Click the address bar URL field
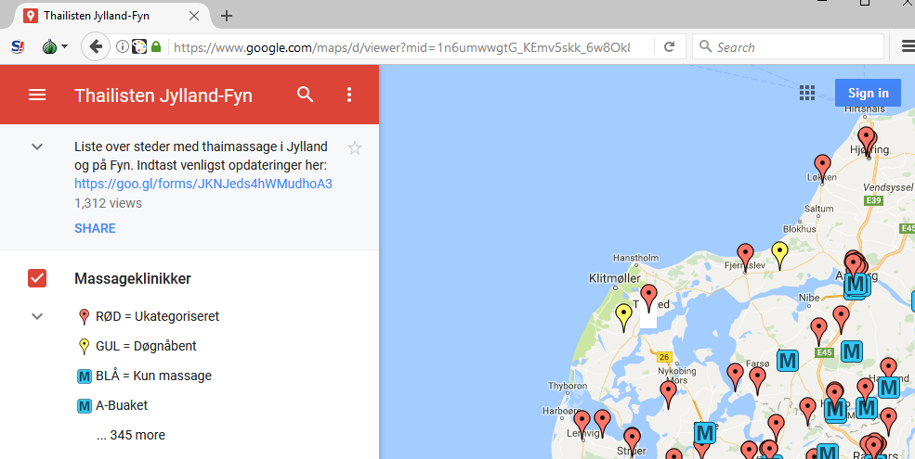The height and width of the screenshot is (459, 915). tap(402, 47)
